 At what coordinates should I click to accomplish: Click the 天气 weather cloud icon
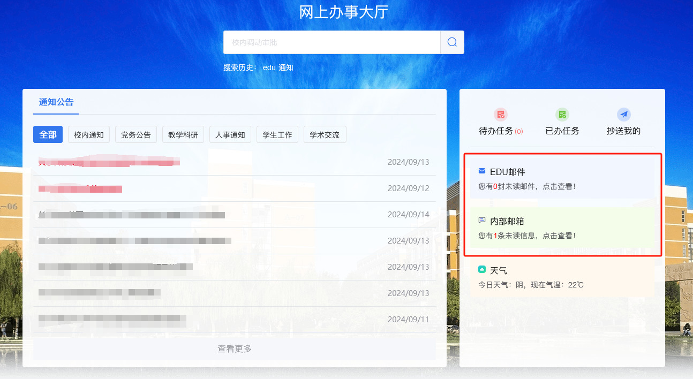[482, 269]
